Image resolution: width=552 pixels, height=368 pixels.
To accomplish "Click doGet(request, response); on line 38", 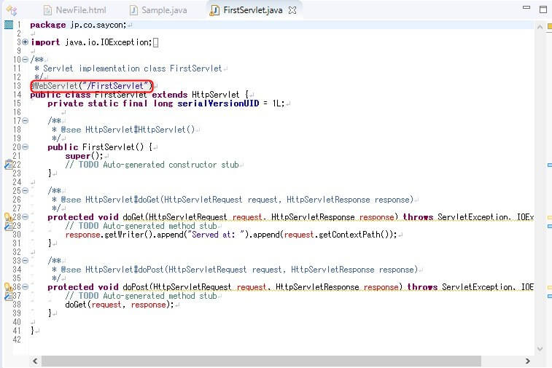I will 120,305.
